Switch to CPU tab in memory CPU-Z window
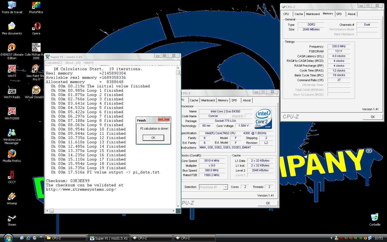 286,14
